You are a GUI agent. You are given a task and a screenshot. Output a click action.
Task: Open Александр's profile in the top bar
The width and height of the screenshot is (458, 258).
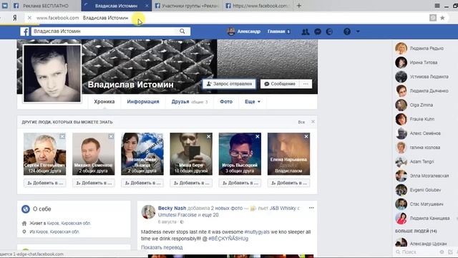coord(244,32)
